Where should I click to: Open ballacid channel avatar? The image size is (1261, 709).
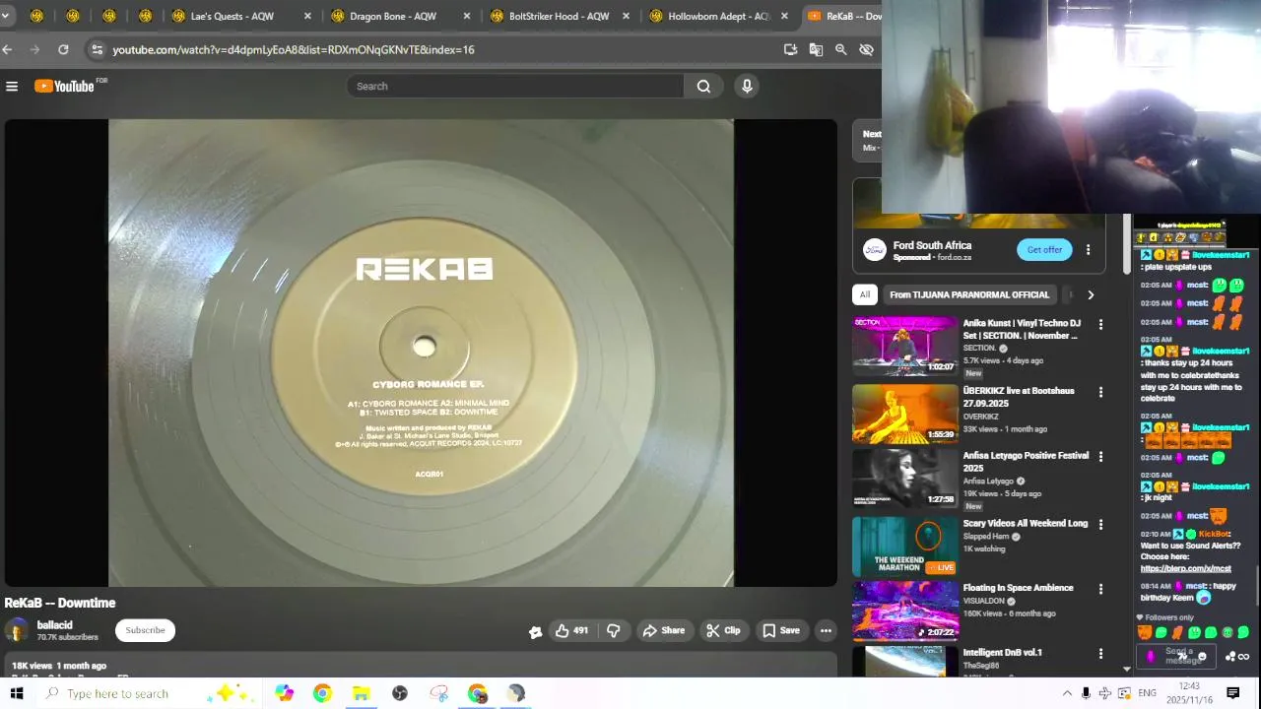(17, 631)
